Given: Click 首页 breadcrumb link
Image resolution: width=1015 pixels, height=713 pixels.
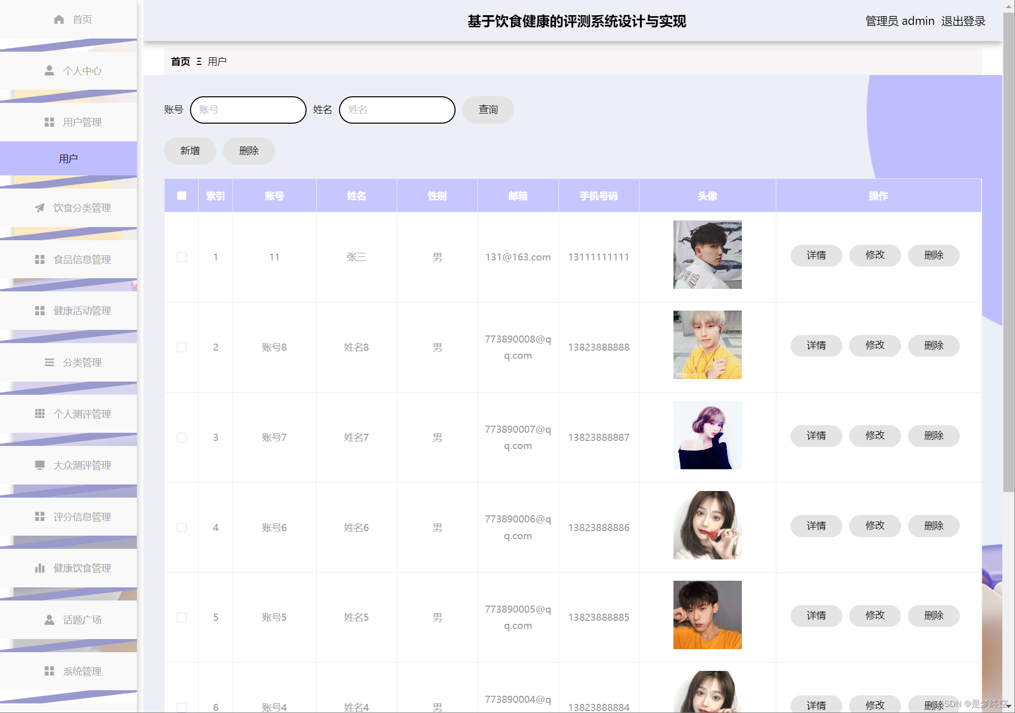Looking at the screenshot, I should click(x=180, y=61).
